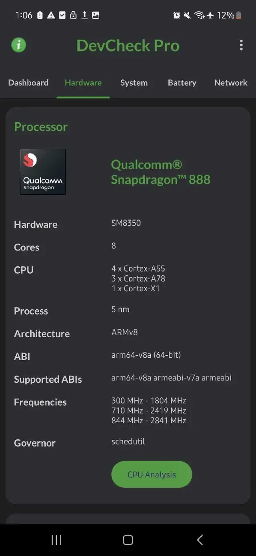Tap the Android back navigation icon
Screen dimensions: 256x556
click(200, 540)
